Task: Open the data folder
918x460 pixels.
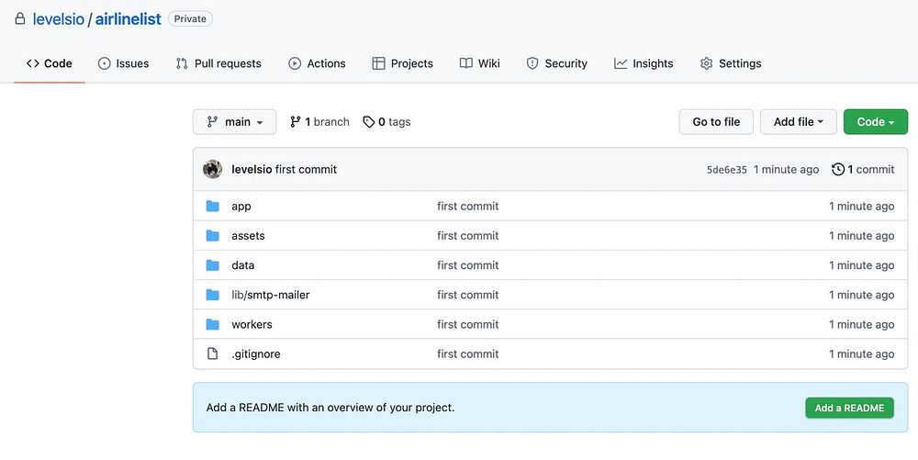Action: point(243,265)
